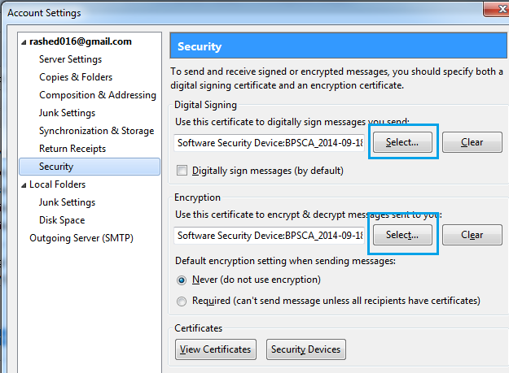Open Synchronization & Storage settings

(x=96, y=131)
